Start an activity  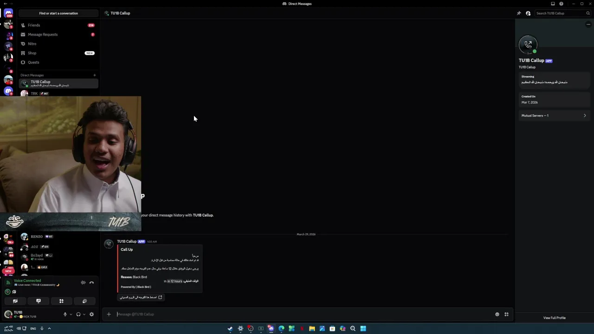[61, 301]
